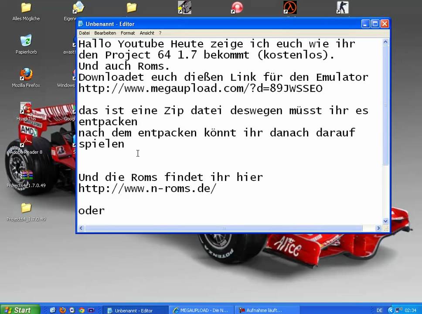Launch Mozilla Firefox from the desktop
Viewport: 422px width, 314px height.
tap(26, 78)
